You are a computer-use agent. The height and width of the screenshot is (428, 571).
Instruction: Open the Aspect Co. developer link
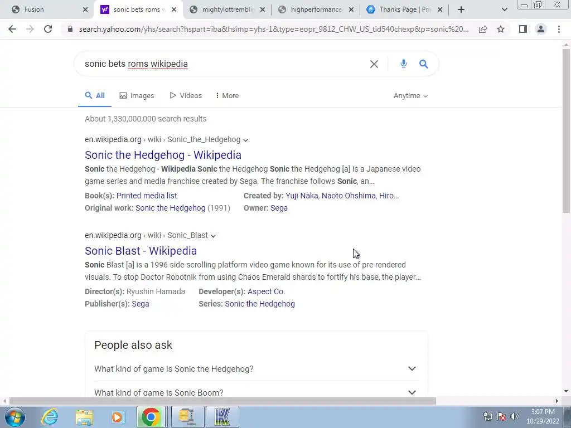[x=266, y=292]
